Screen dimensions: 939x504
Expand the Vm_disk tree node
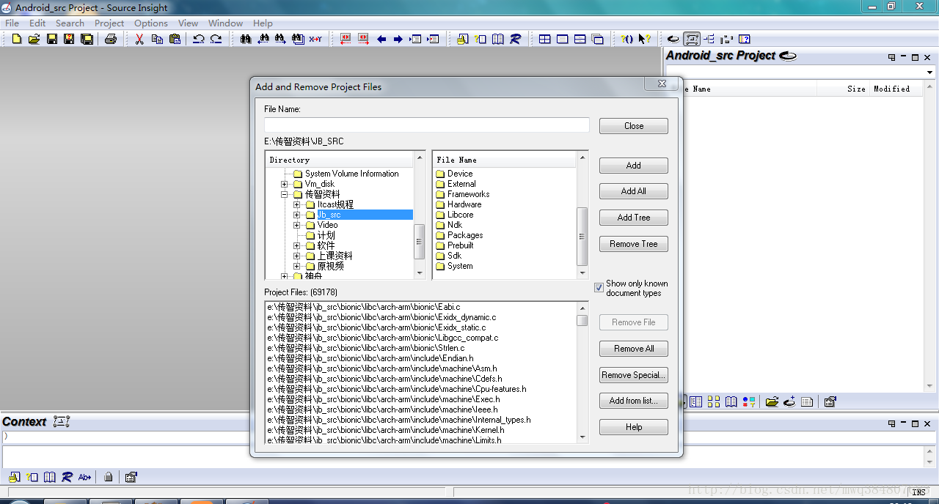(285, 184)
